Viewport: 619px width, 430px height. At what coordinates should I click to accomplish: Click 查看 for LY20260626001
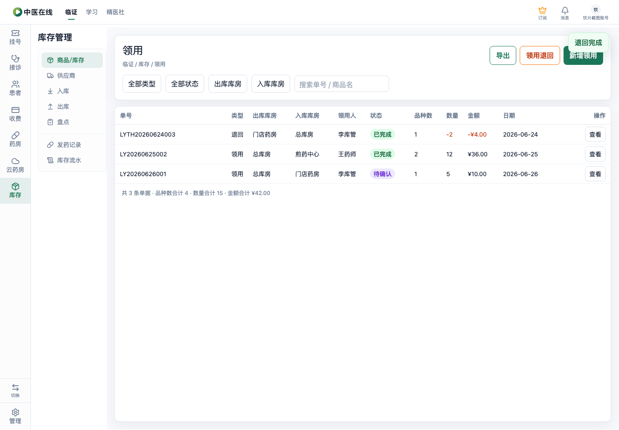tap(595, 174)
